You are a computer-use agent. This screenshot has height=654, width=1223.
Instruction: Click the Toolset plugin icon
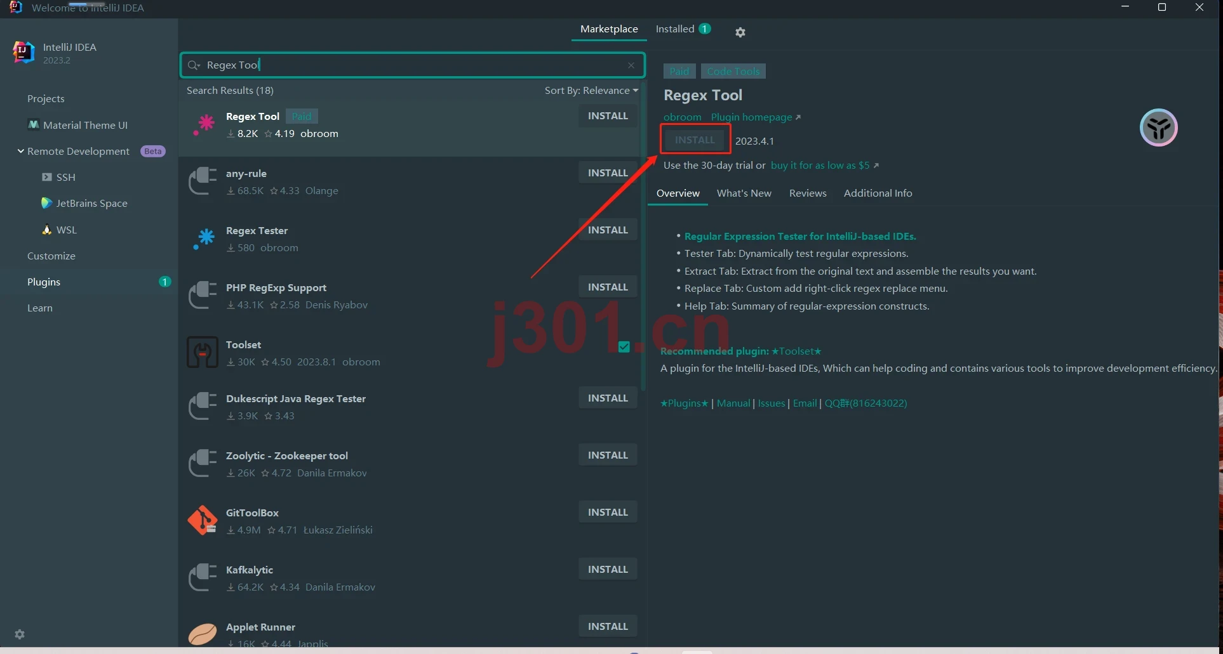click(x=203, y=353)
